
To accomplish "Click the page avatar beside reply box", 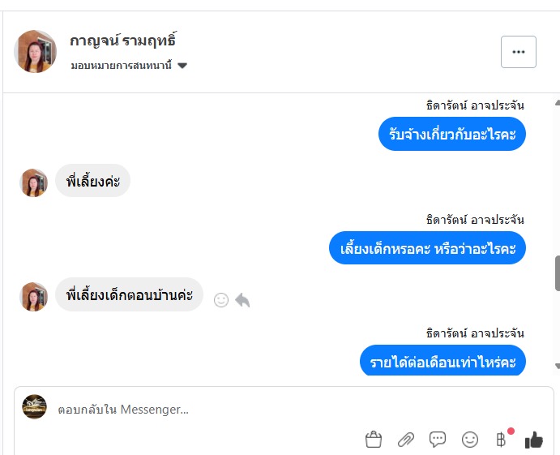I will click(34, 406).
